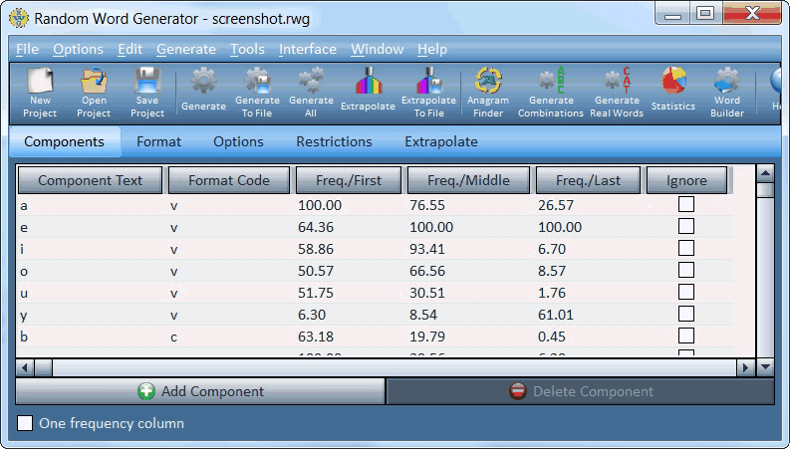Click the Freq./Middle value 93.41
Screen dimensions: 790x449
427,249
